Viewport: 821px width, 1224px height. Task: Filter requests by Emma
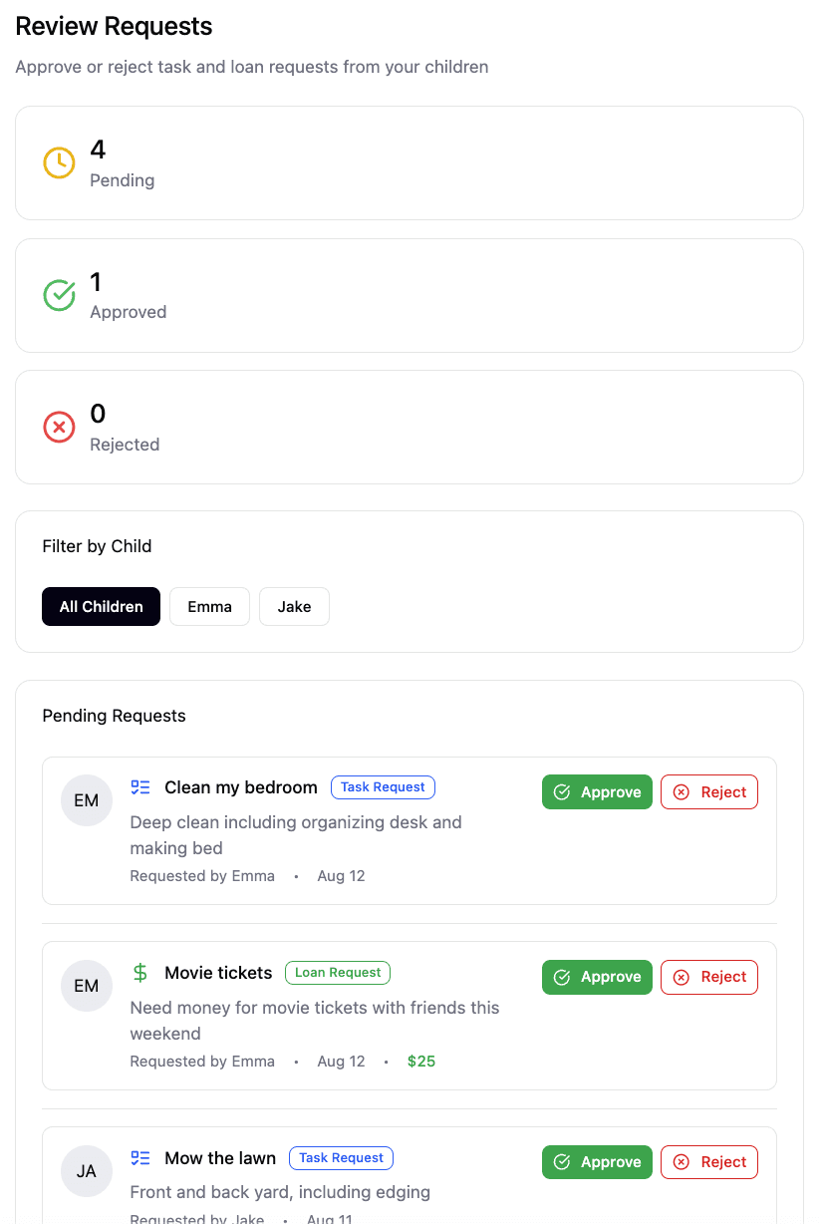pyautogui.click(x=209, y=606)
